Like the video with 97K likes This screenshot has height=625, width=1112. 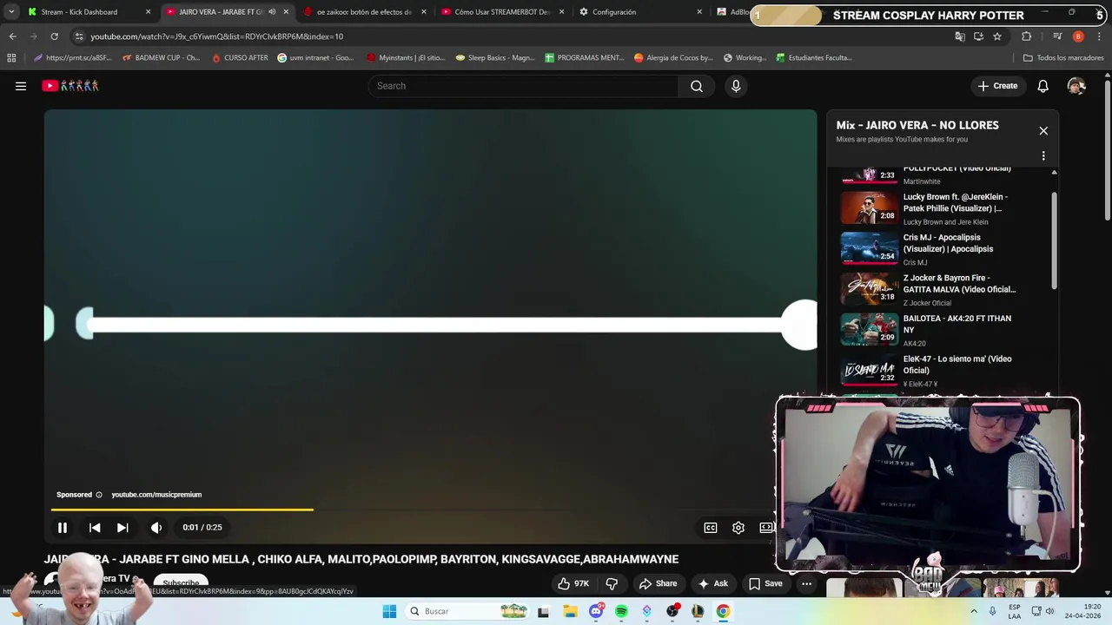coord(573,583)
